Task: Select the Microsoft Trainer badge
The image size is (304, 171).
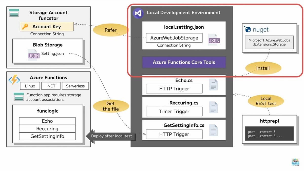Action: tap(295, 162)
